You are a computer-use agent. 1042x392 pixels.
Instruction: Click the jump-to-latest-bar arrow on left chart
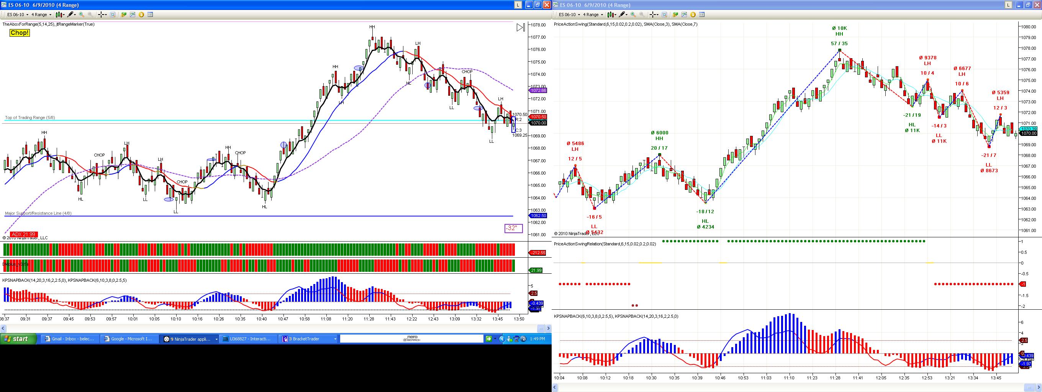[521, 28]
